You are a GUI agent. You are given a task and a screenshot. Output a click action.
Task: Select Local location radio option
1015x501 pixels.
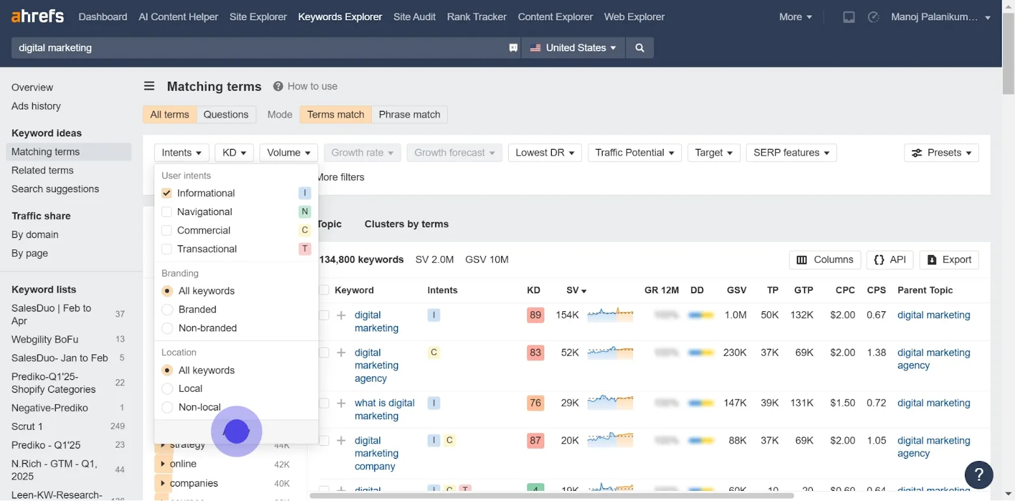point(167,389)
